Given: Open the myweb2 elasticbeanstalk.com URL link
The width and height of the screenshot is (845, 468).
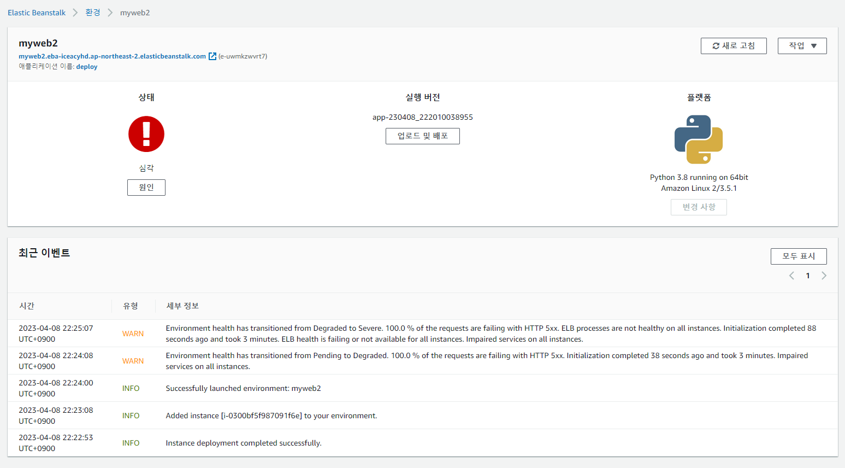Looking at the screenshot, I should (x=113, y=56).
